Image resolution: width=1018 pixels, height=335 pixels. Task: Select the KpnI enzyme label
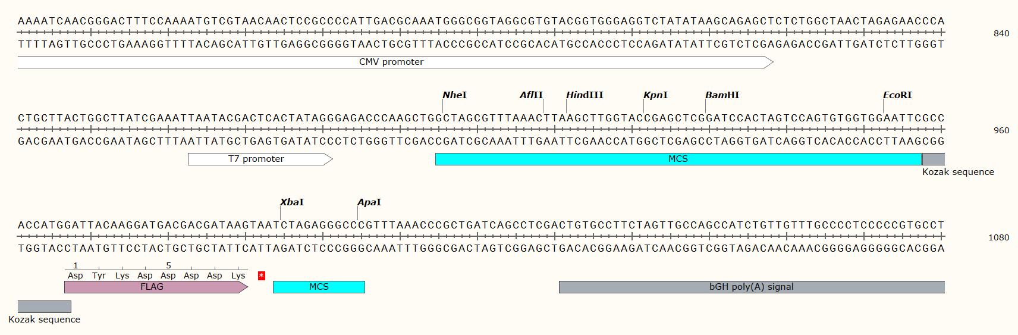655,95
